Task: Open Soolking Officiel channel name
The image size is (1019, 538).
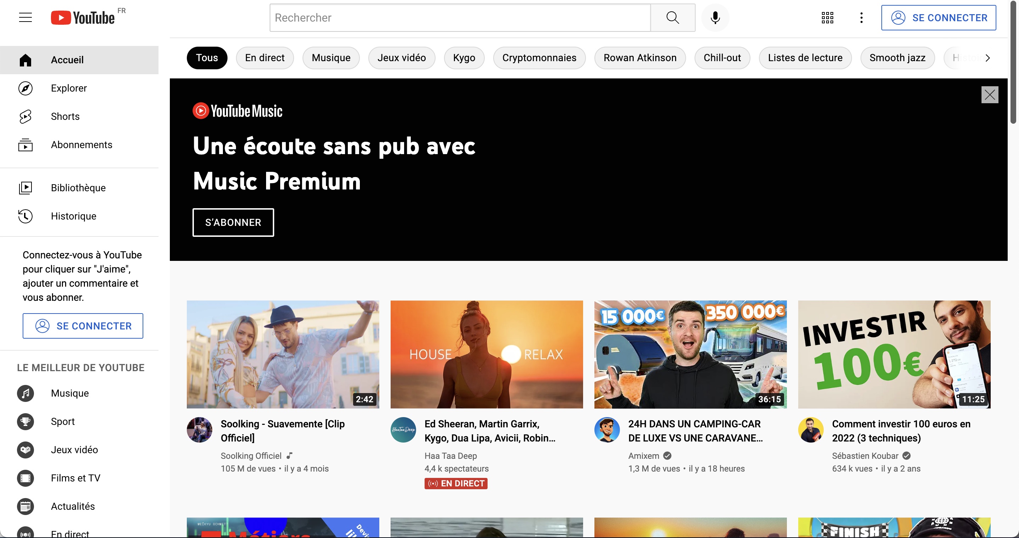Action: pyautogui.click(x=251, y=456)
